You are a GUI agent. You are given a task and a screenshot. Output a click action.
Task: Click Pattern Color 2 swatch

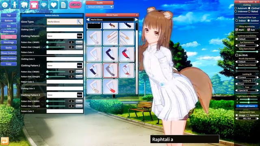point(65,82)
